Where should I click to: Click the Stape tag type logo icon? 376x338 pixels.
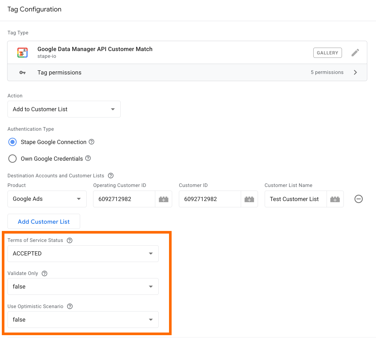click(x=22, y=53)
